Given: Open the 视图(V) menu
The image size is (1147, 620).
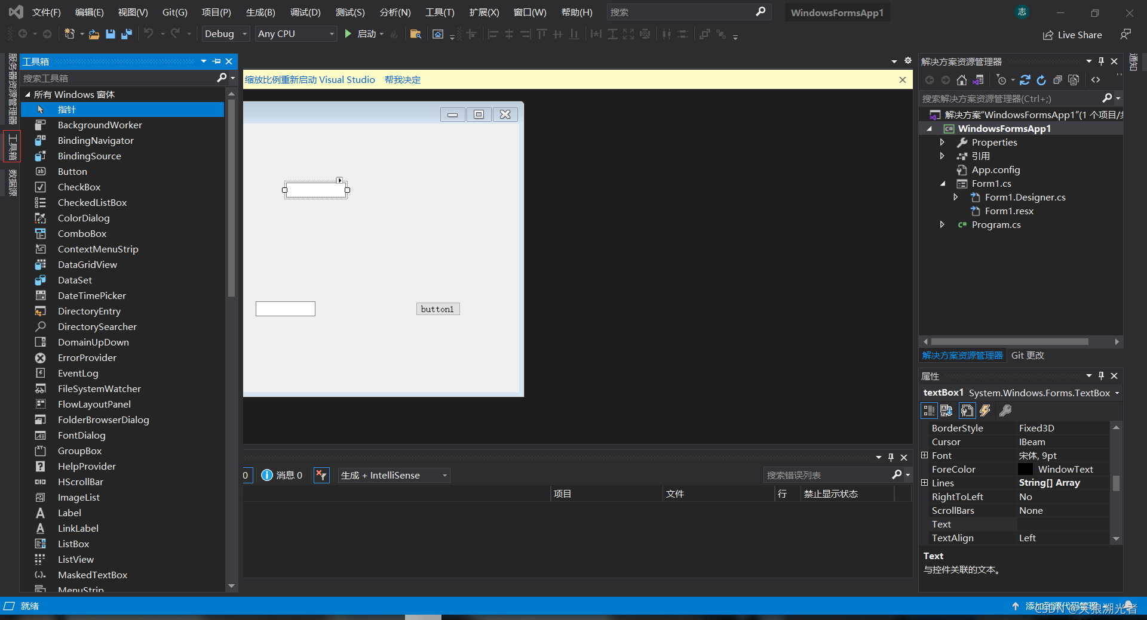Looking at the screenshot, I should [133, 12].
